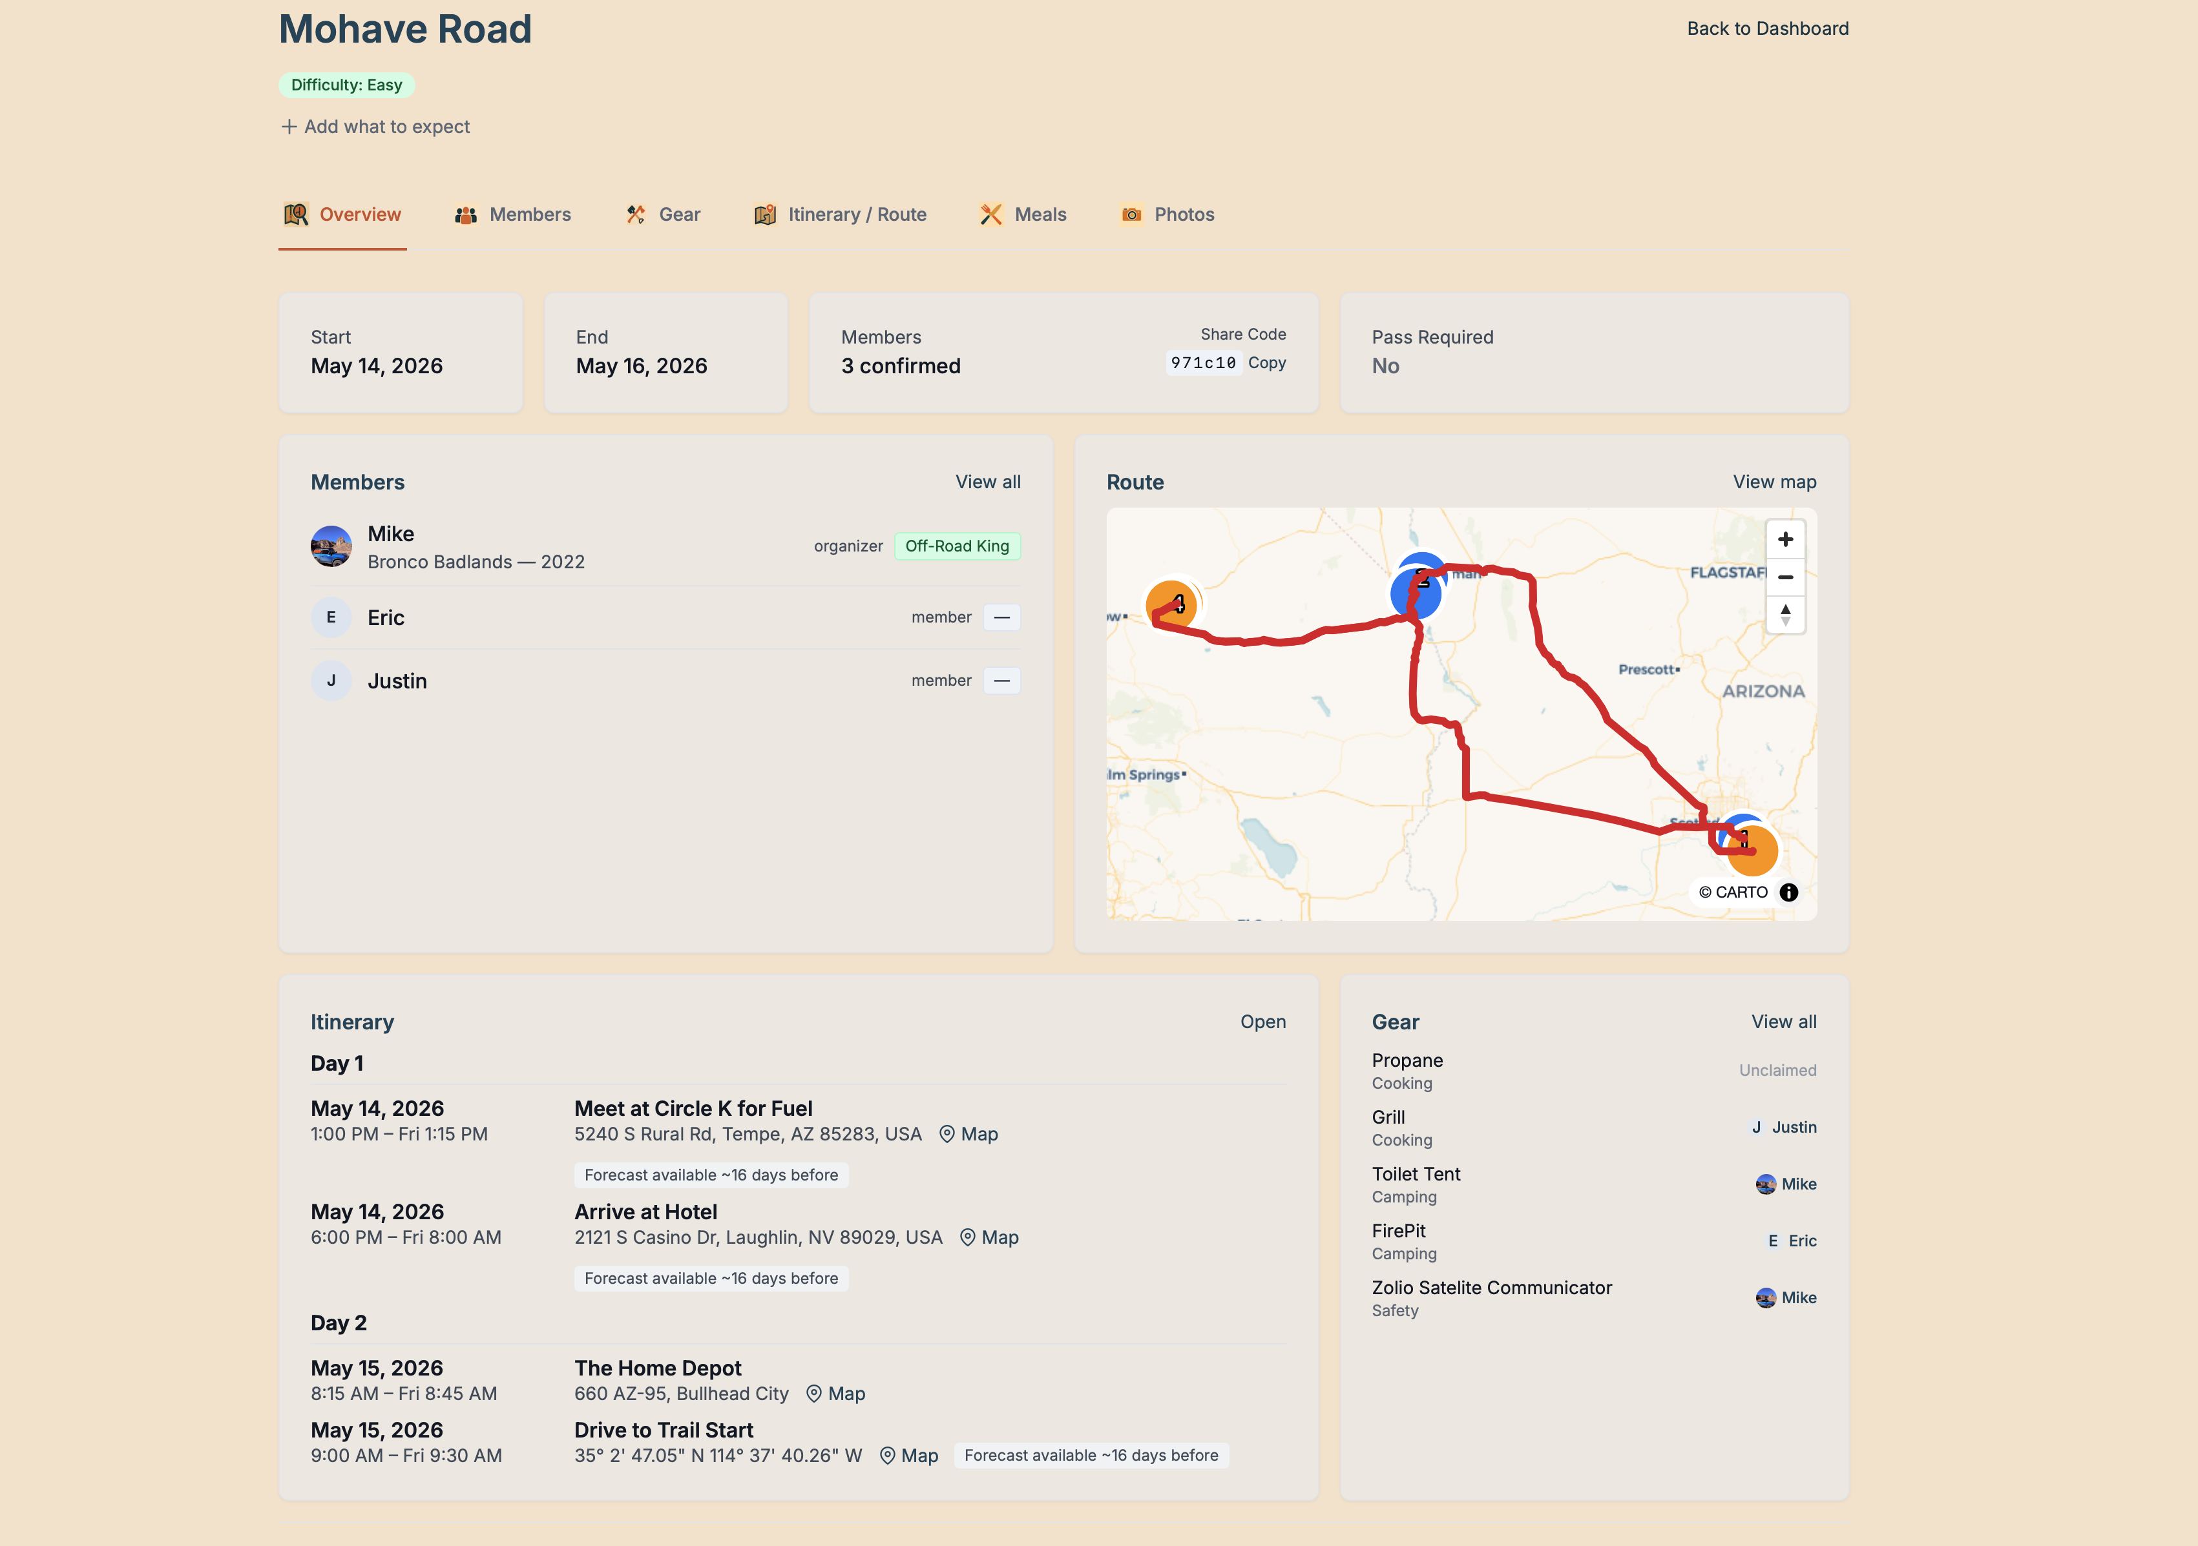The image size is (2198, 1546).
Task: Open the Meals tab
Action: (1022, 214)
